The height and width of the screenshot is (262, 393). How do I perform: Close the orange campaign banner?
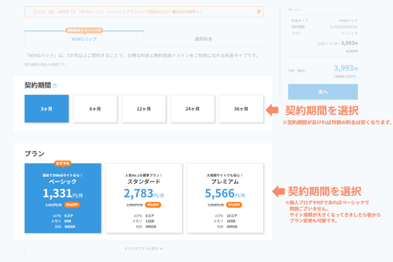259,12
